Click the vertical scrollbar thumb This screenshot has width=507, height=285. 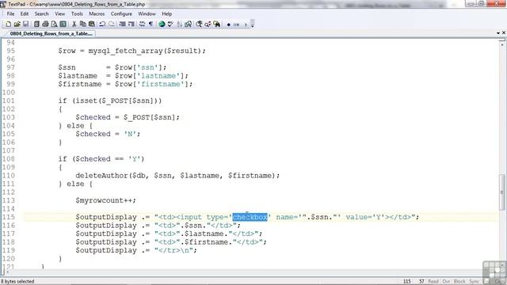click(501, 192)
